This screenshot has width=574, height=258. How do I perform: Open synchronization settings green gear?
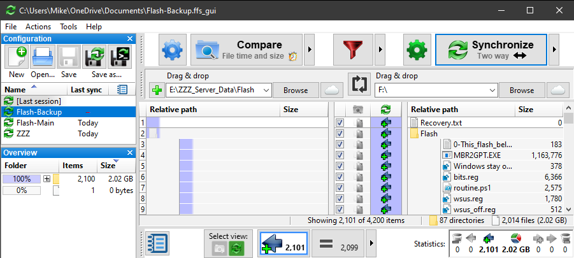coord(417,50)
